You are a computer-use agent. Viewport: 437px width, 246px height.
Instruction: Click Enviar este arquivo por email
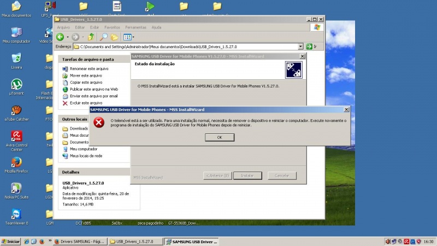pyautogui.click(x=93, y=96)
